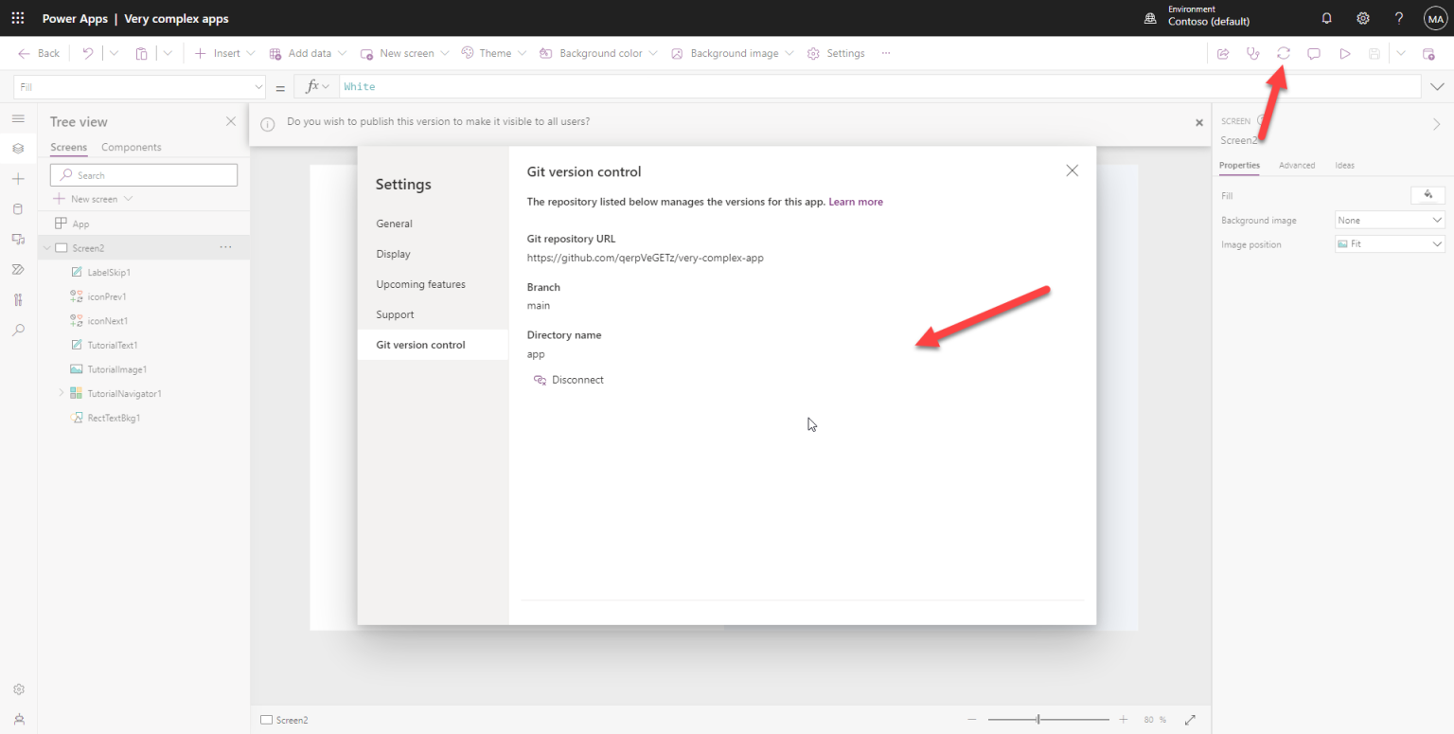Viewport: 1454px width, 734px height.
Task: Open Tree view layers icon
Action: click(x=18, y=149)
